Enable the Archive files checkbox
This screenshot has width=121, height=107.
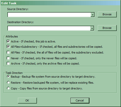[x=8, y=63]
